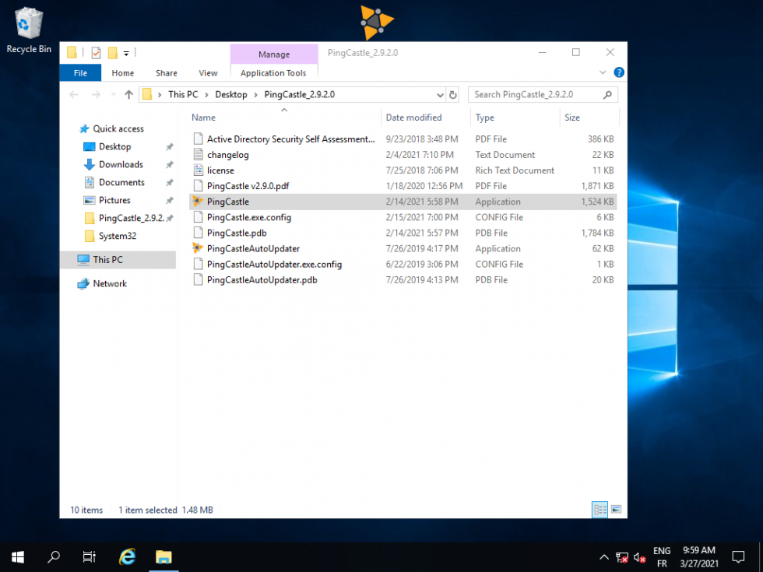Click Desktop in the breadcrumb path
763x572 pixels.
coord(230,94)
